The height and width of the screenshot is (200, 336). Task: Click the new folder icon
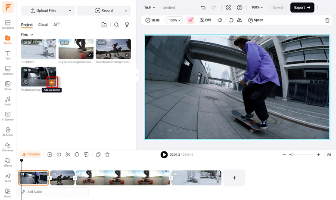(x=104, y=25)
